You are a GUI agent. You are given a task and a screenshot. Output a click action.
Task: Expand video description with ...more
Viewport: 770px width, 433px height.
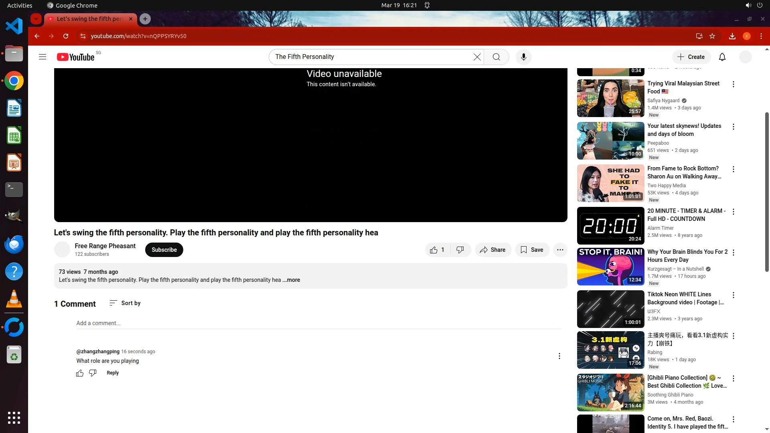[x=291, y=280]
